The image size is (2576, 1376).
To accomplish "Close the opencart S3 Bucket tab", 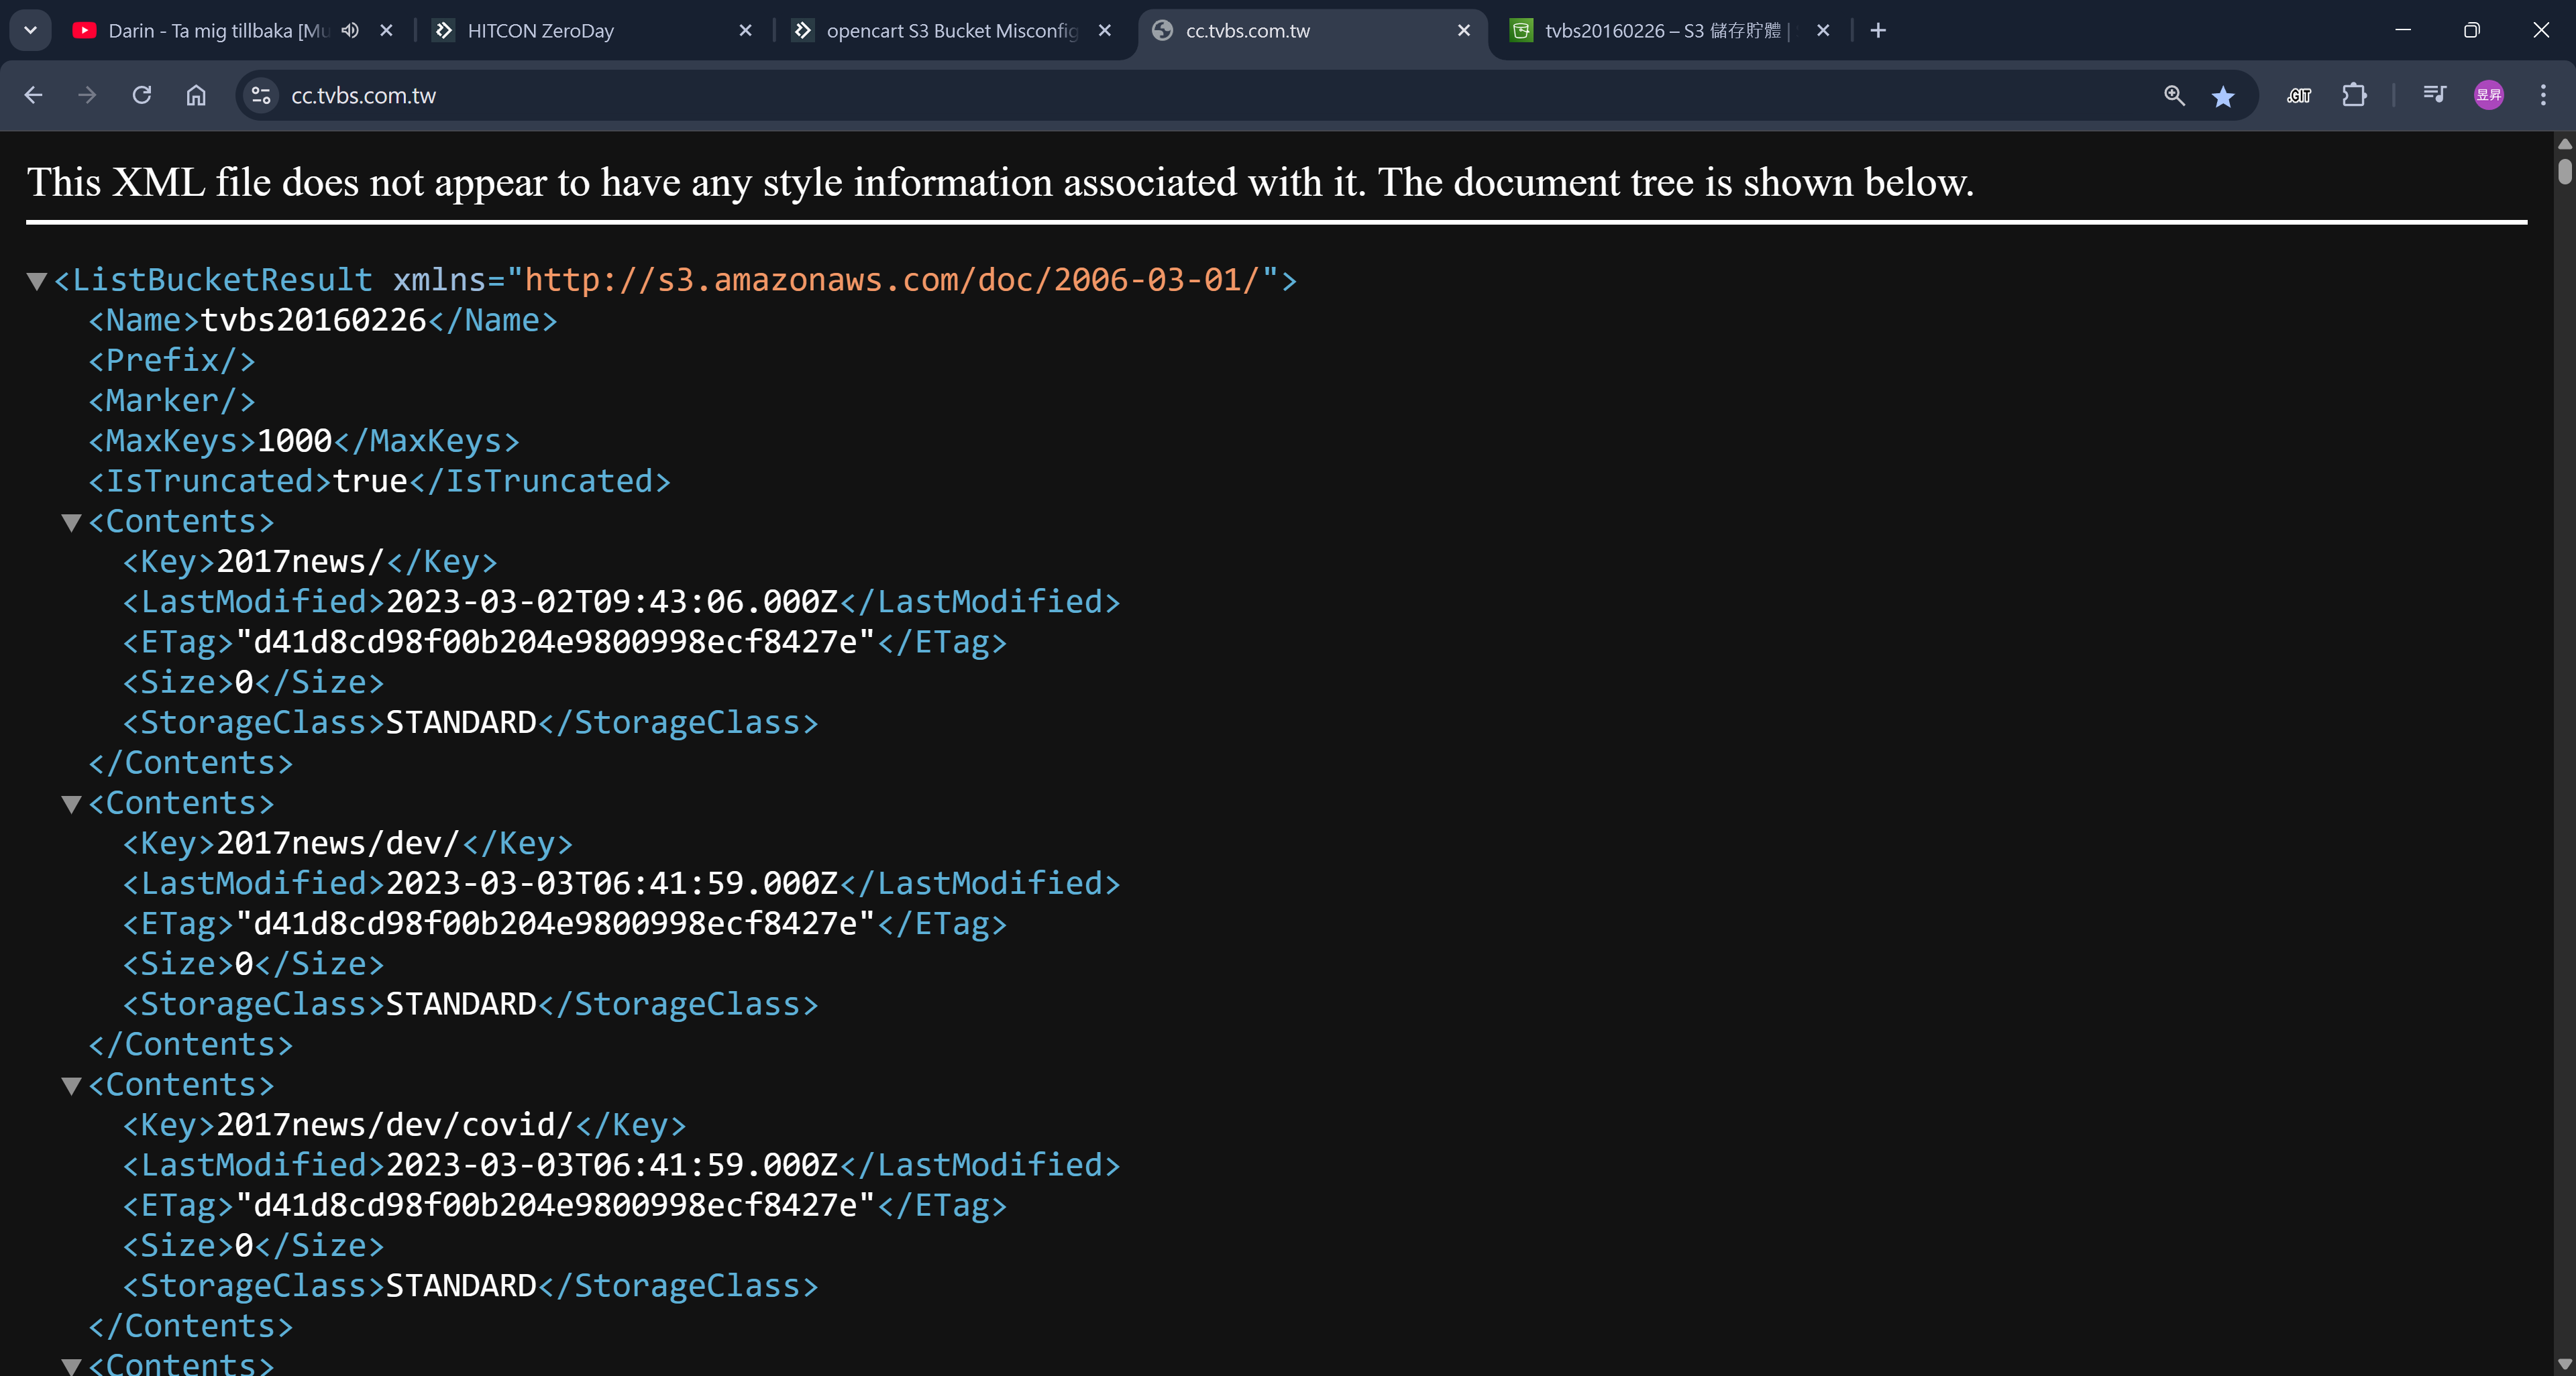I will 1104,30.
